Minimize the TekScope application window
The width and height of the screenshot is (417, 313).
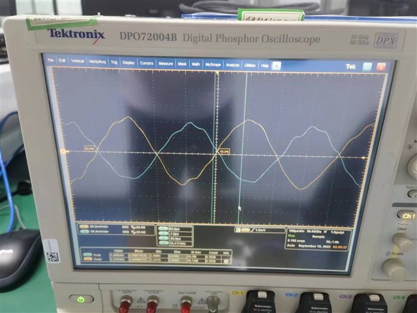pos(367,67)
